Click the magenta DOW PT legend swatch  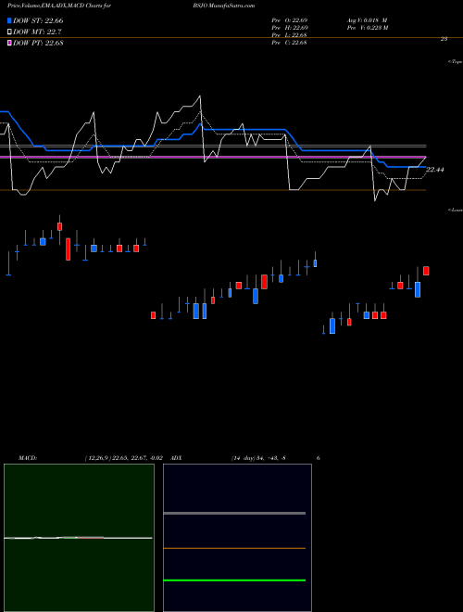pos(10,43)
